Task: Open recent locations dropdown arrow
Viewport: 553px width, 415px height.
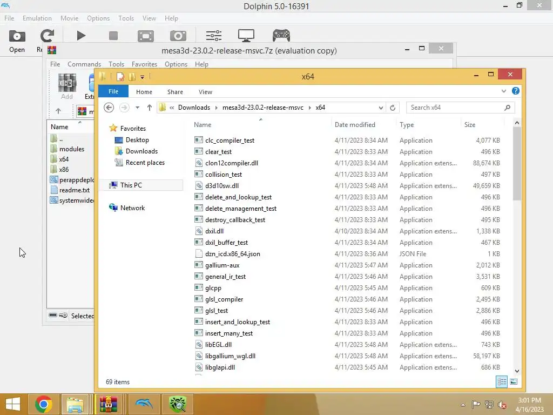Action: tap(138, 108)
